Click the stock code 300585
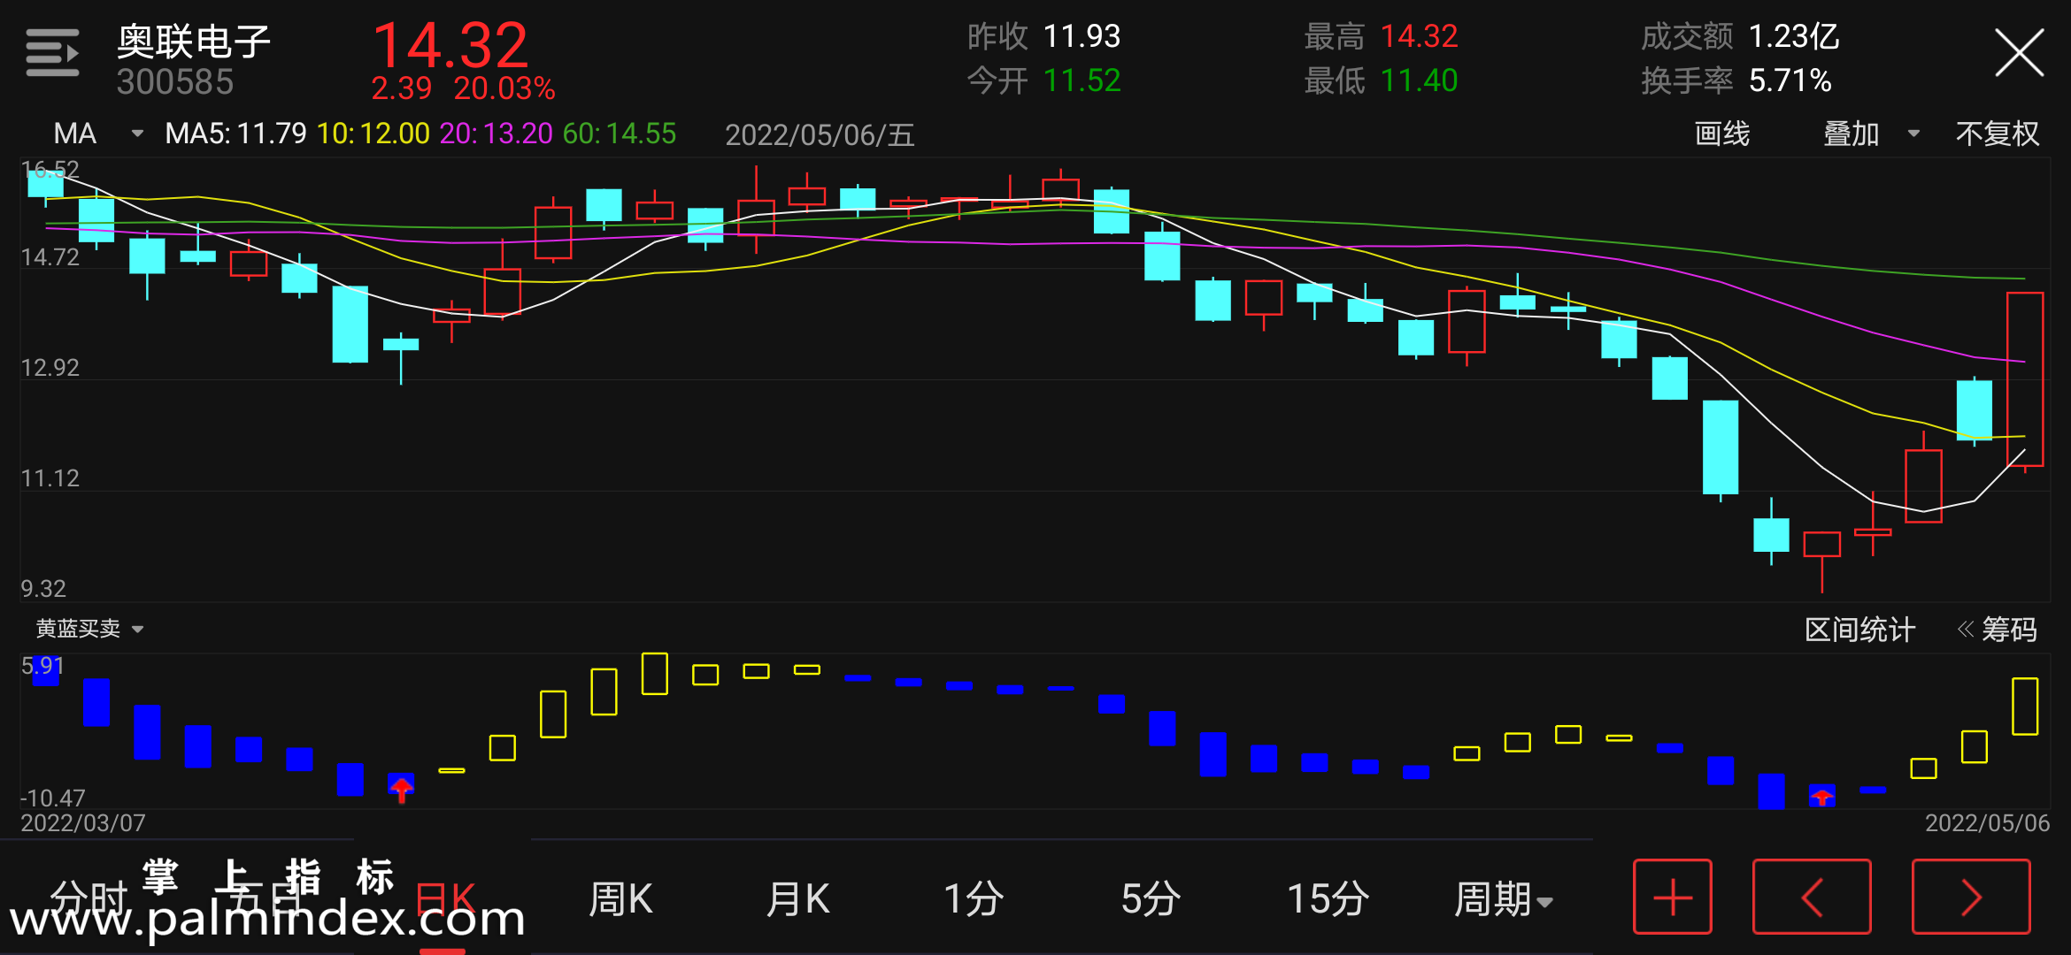The width and height of the screenshot is (2071, 955). [175, 82]
